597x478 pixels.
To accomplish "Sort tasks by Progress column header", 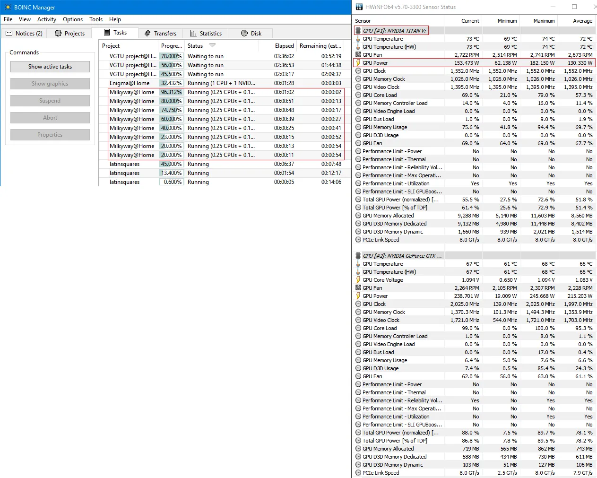I will click(x=172, y=46).
